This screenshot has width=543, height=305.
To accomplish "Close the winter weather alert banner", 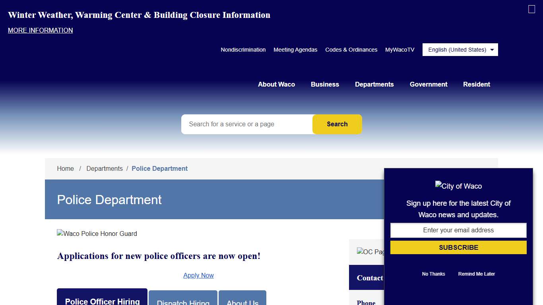I will pos(531,9).
